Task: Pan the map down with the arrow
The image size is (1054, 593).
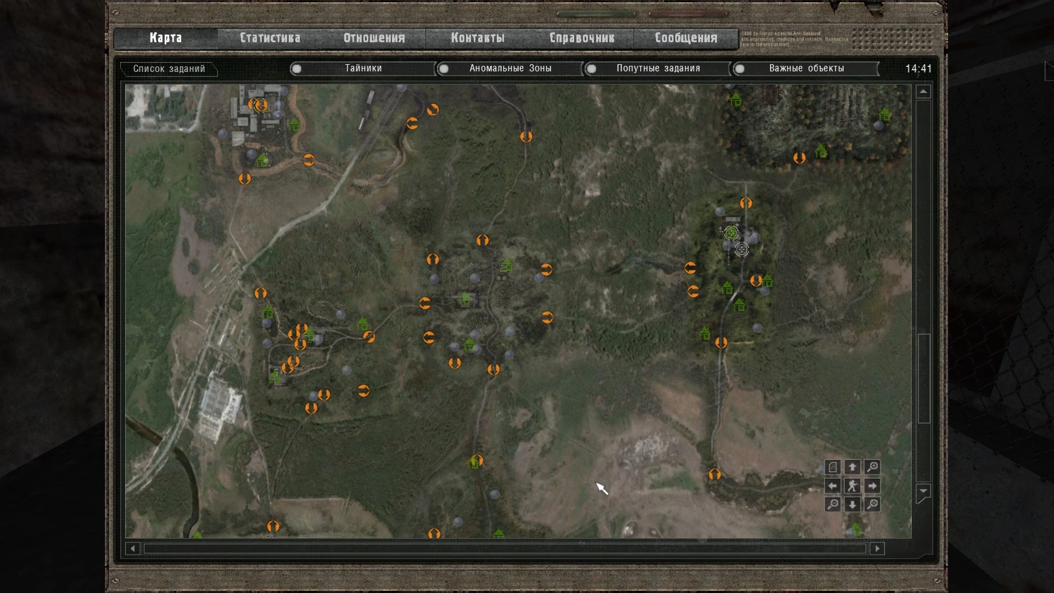Action: click(853, 505)
